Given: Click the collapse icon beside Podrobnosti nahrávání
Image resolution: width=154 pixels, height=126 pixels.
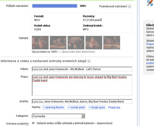Looking at the screenshot, I should point(130,6).
